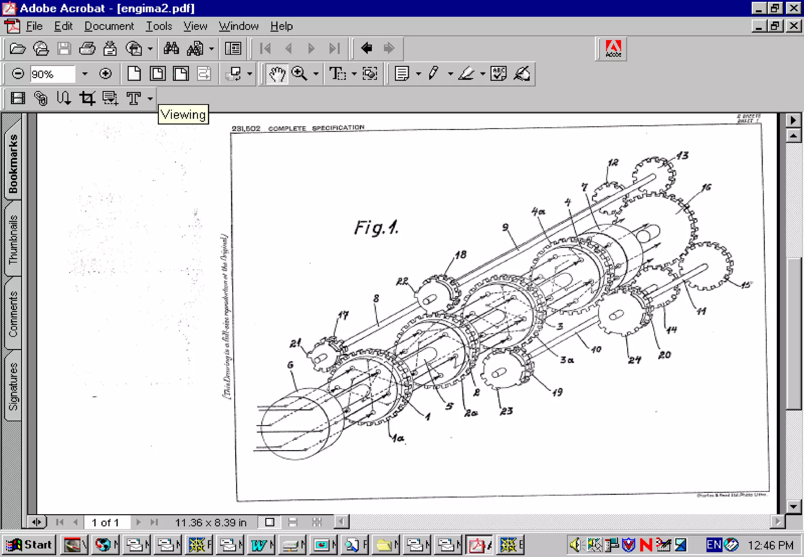
Task: Select the Hand tool
Action: [277, 74]
